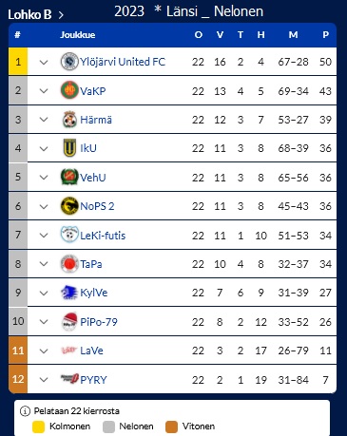Screen dimensions: 347x436
Task: Open the Lohko B group selector
Action: (x=35, y=14)
